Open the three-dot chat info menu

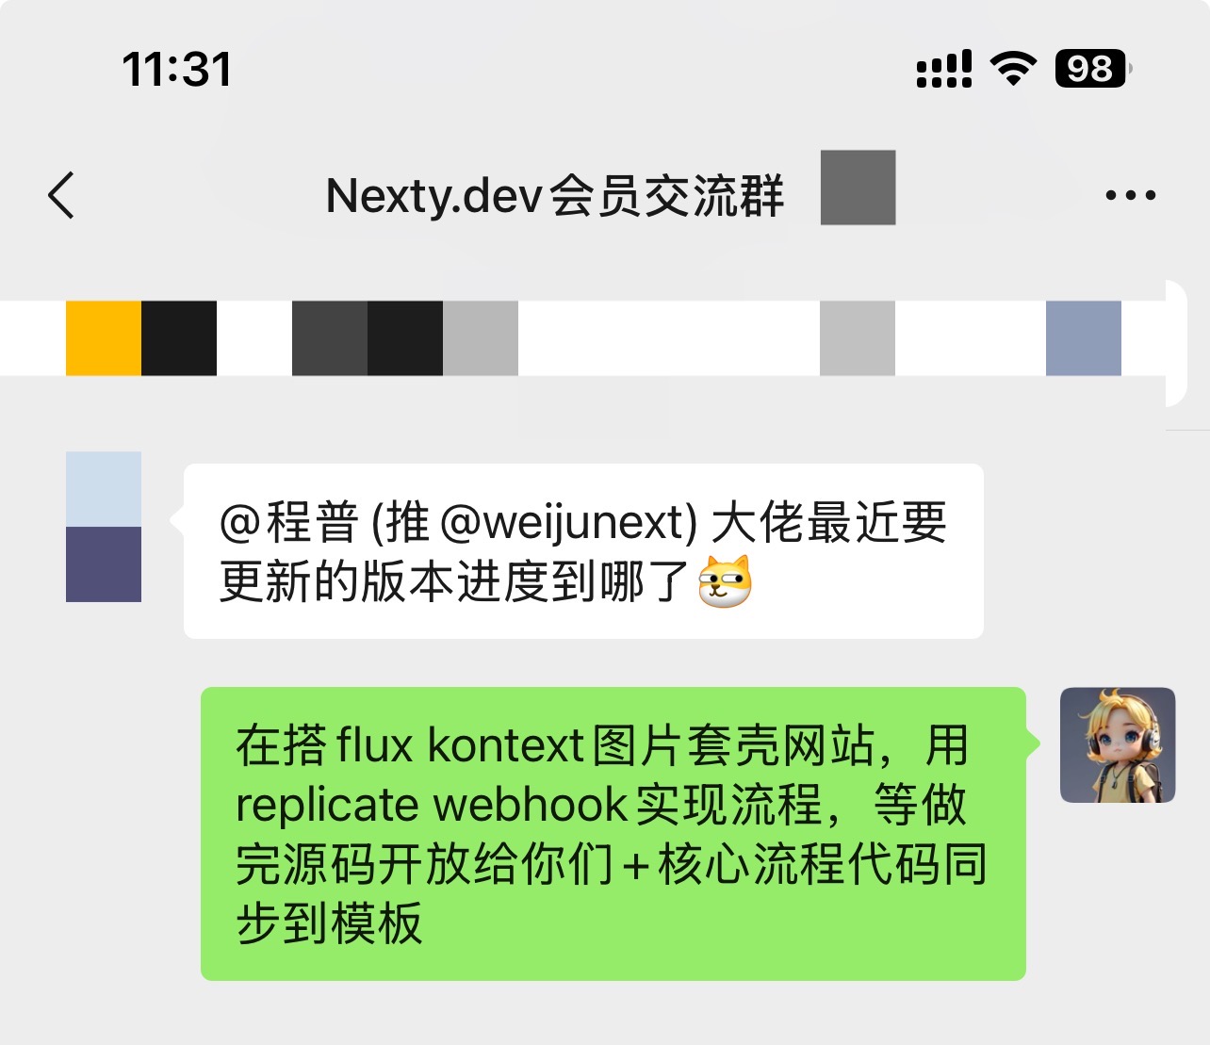[x=1130, y=195]
